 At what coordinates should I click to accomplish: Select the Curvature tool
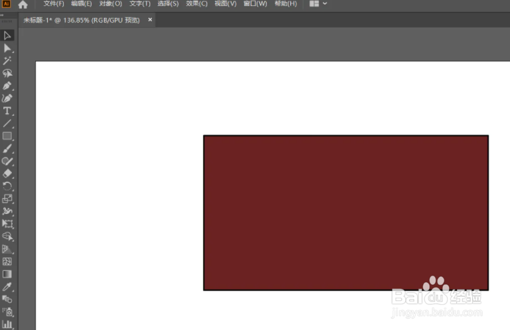point(7,98)
